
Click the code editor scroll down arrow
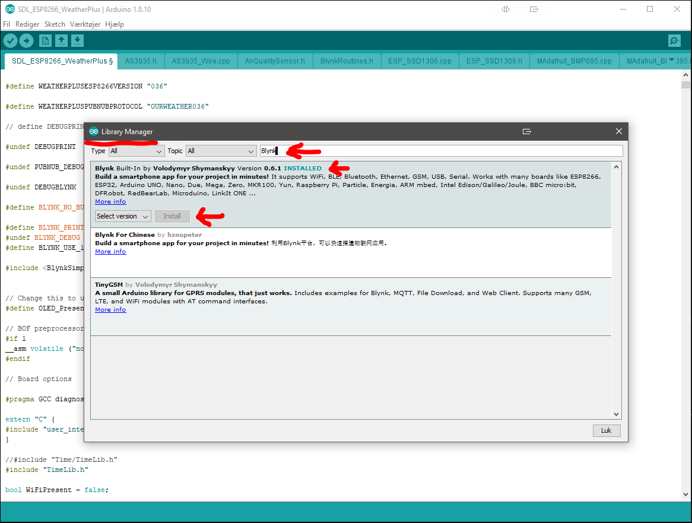[x=685, y=495]
